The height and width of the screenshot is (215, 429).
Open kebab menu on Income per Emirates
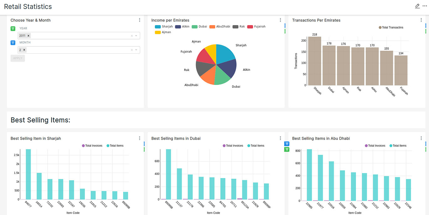[280, 20]
